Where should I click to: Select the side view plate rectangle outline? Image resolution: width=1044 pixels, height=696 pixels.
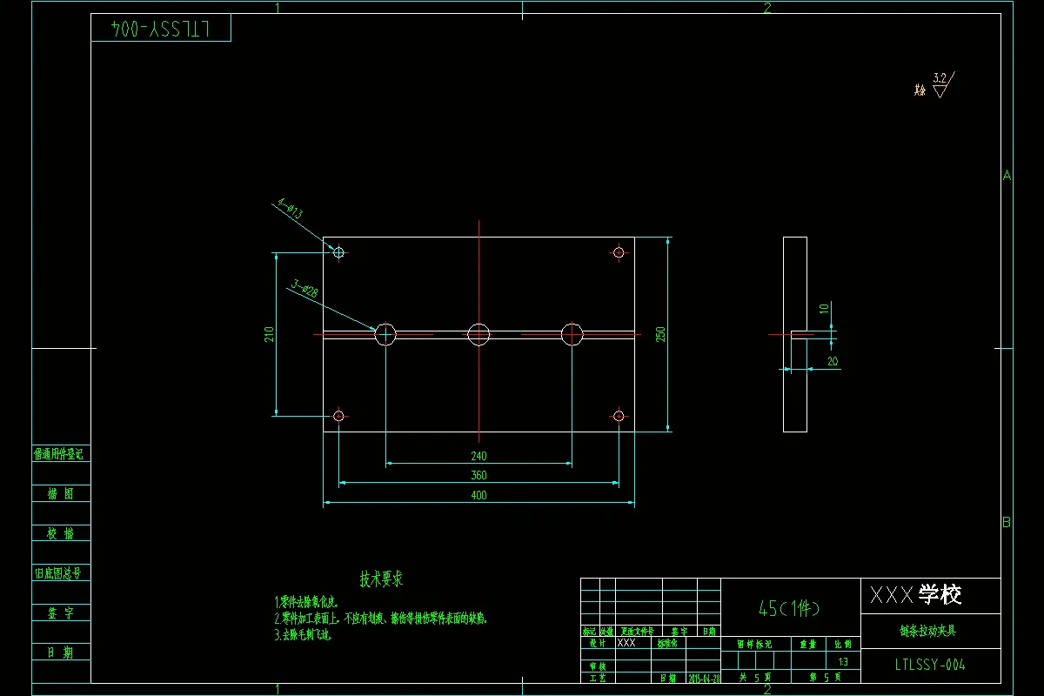795,334
